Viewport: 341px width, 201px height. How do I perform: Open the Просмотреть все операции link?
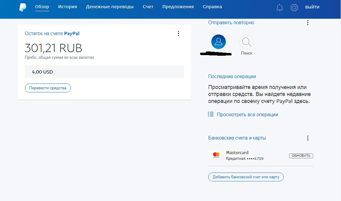[247, 114]
